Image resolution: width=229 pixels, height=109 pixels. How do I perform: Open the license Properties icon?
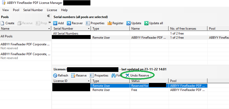(x=92, y=76)
